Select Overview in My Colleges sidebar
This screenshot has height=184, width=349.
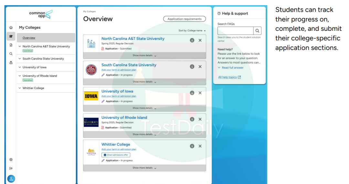click(x=46, y=38)
